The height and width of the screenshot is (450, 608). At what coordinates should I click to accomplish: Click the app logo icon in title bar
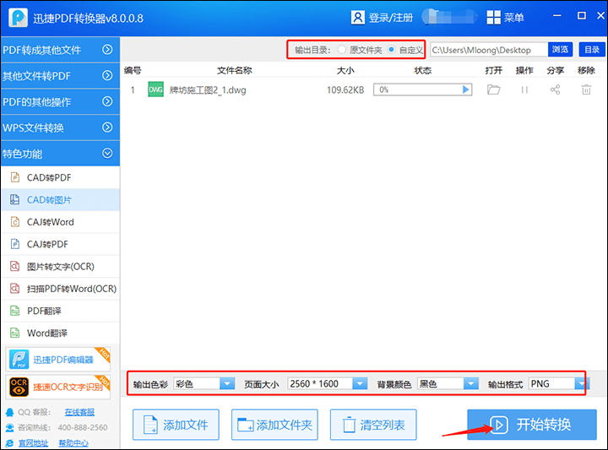point(19,18)
